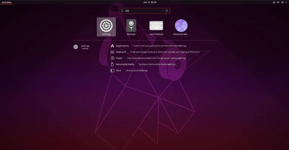The height and width of the screenshot is (150, 289).
Task: Click the power icon in top bar
Action: [282, 2]
